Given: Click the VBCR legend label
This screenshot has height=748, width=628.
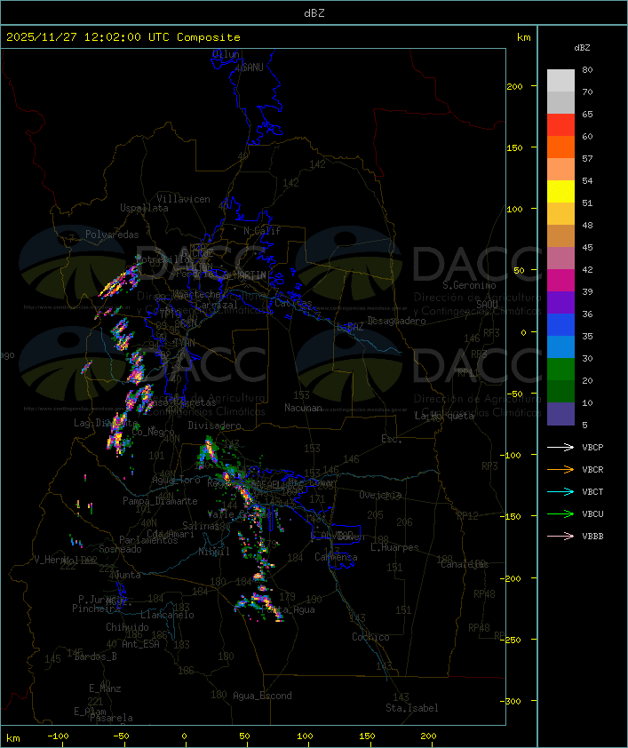Looking at the screenshot, I should coord(592,469).
